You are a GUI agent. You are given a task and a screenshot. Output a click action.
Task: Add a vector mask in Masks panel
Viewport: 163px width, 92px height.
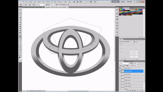[x=137, y=42]
